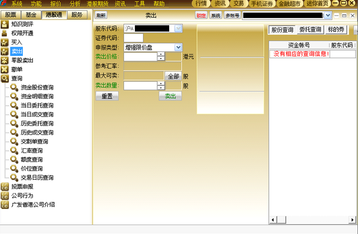Click the 卖出数量 input field
Screen dimensions: 358x234
140,86
